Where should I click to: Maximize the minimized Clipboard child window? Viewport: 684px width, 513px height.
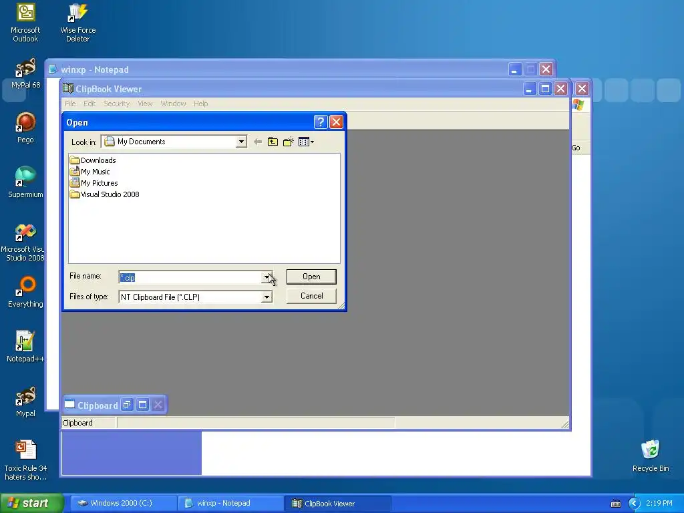tap(143, 405)
